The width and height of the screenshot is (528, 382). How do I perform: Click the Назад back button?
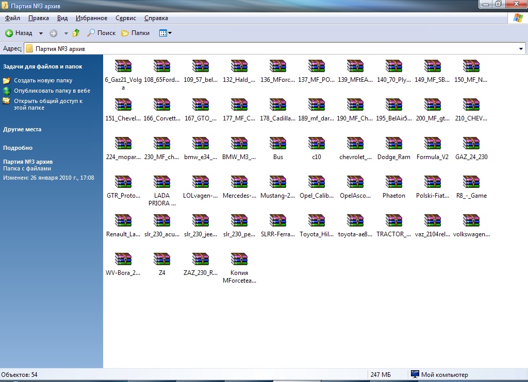(19, 33)
